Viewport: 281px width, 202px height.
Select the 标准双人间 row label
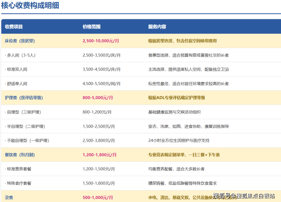16,69
